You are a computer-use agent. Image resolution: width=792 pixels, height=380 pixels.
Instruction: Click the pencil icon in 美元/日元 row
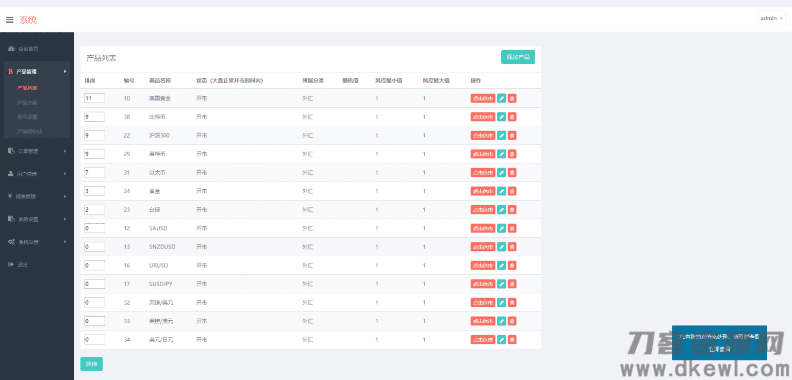point(501,340)
